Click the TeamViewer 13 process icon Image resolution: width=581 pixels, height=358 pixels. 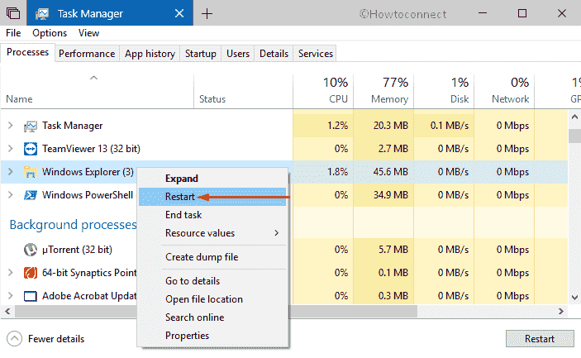coord(31,149)
